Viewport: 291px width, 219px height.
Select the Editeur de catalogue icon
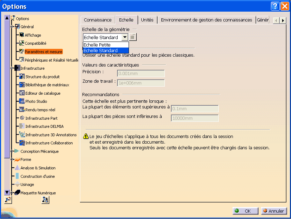pos(22,93)
